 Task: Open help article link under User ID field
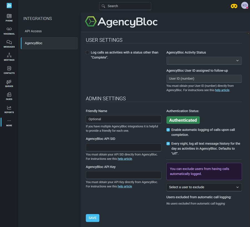pyautogui.click(x=222, y=90)
